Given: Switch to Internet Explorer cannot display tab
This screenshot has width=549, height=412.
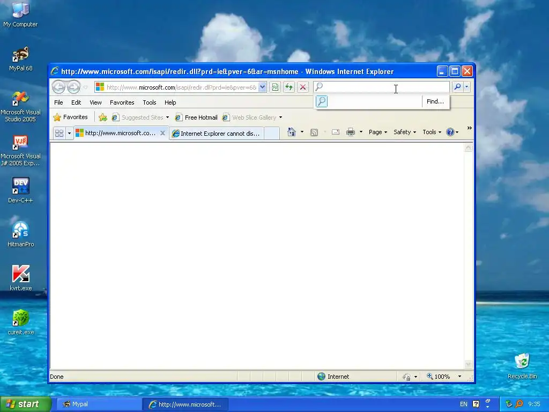Looking at the screenshot, I should point(217,134).
